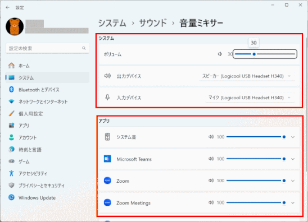Click the システム monitor icon in sidebar

coord(12,77)
